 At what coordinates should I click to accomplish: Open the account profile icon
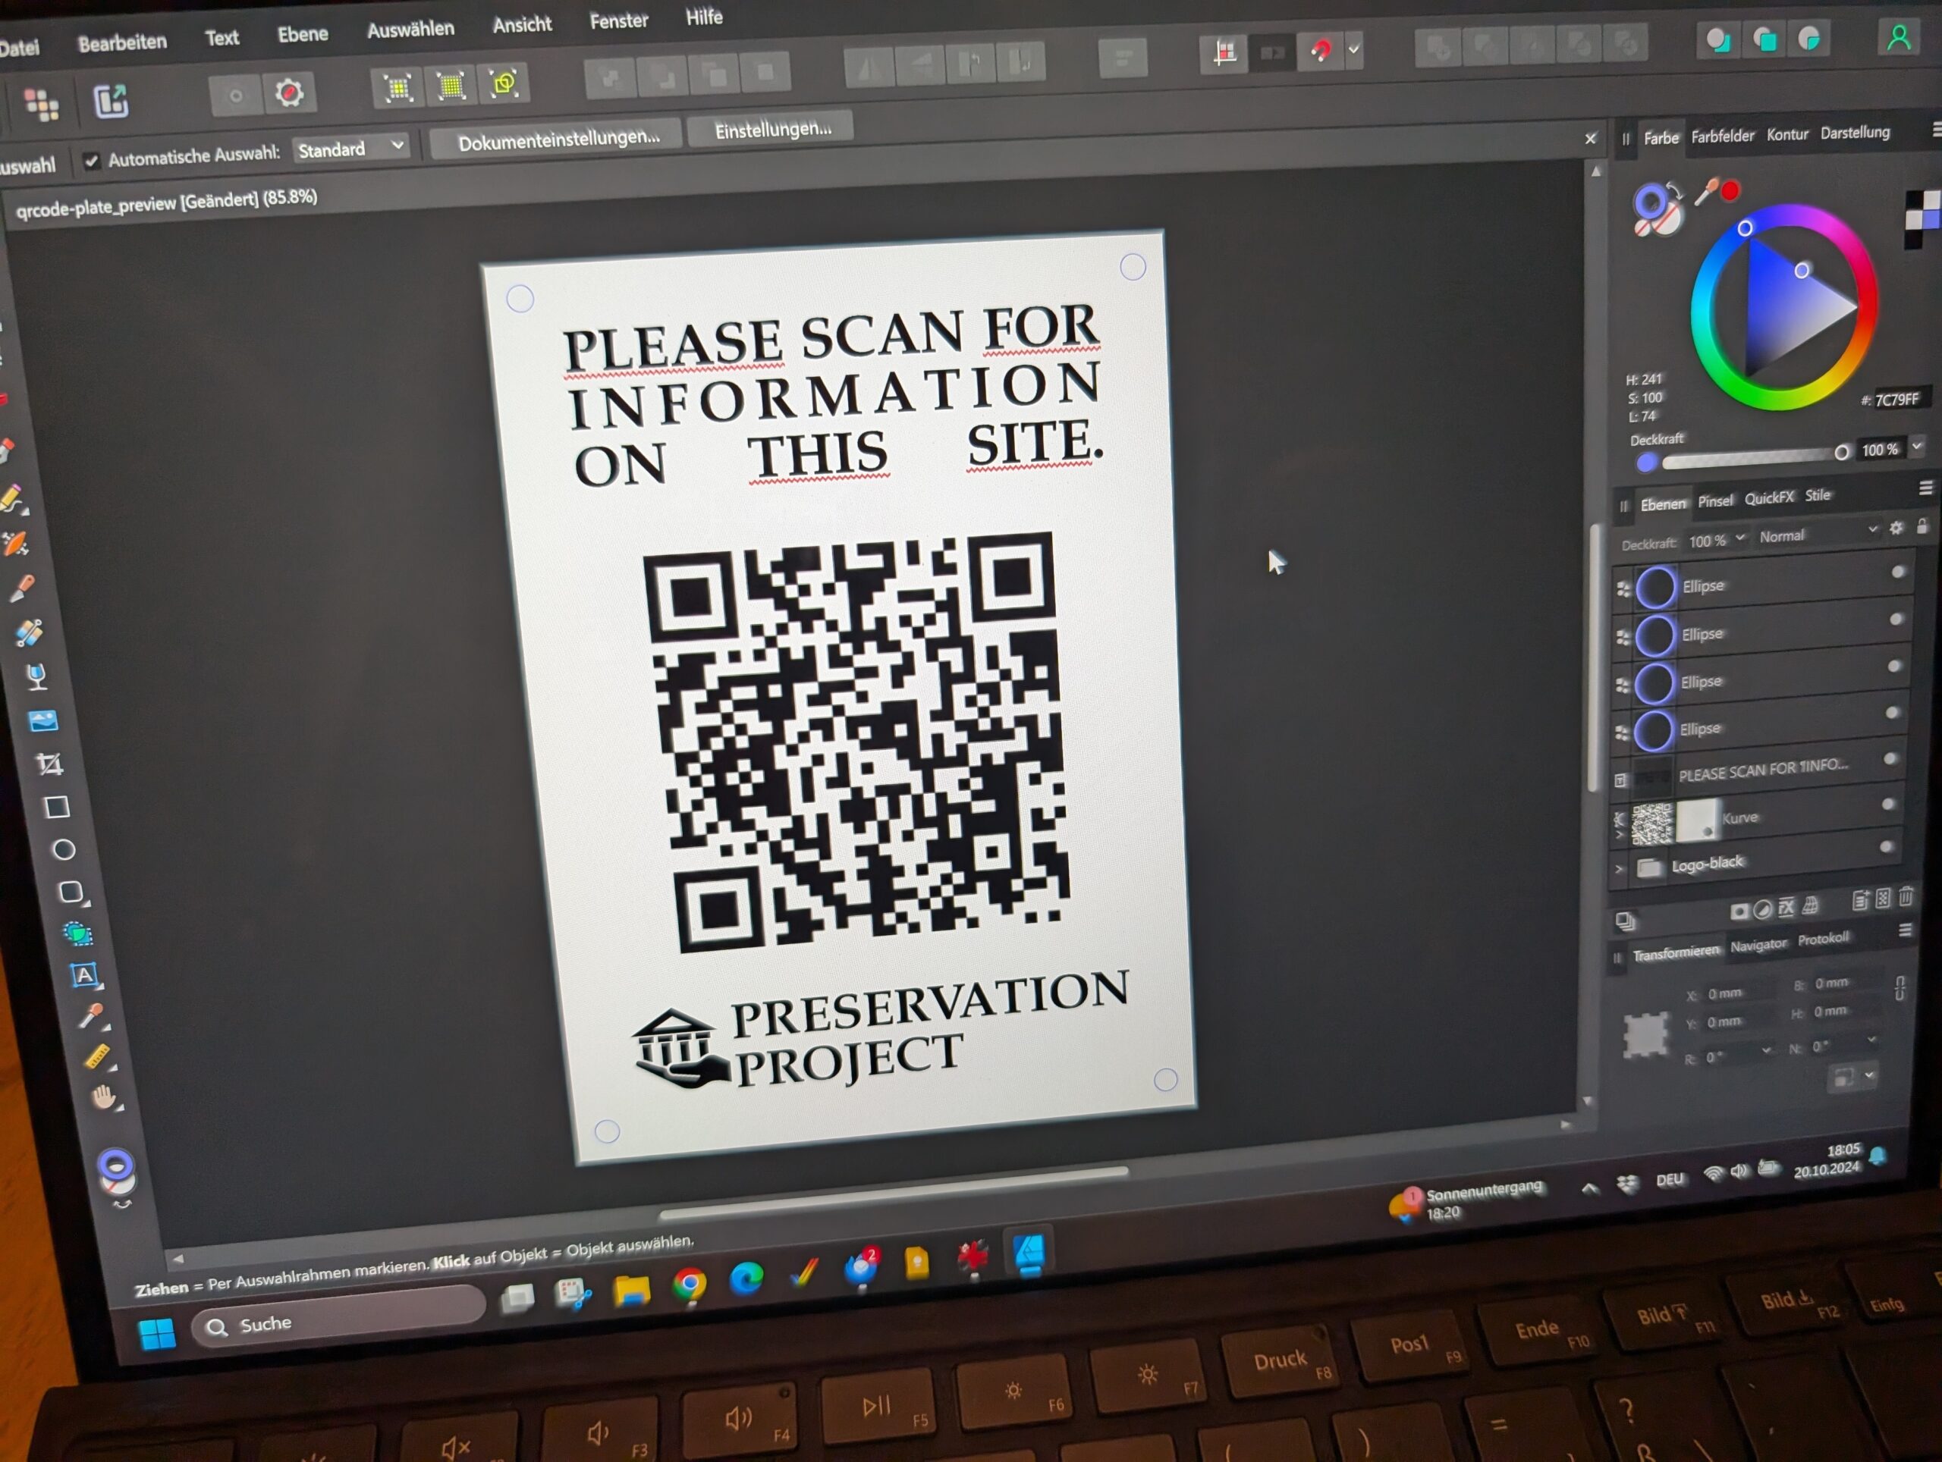(x=1898, y=38)
